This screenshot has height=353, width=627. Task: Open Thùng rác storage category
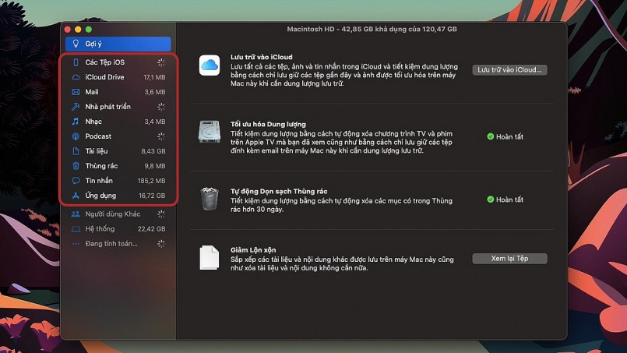(117, 166)
